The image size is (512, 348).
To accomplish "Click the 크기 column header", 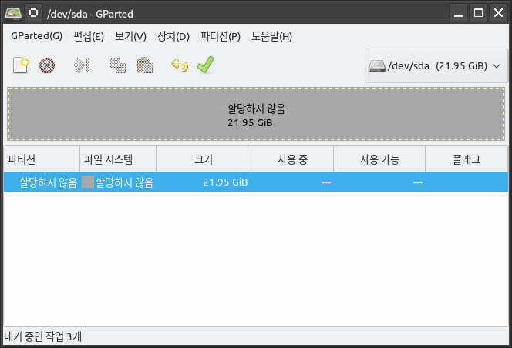I will [x=204, y=159].
